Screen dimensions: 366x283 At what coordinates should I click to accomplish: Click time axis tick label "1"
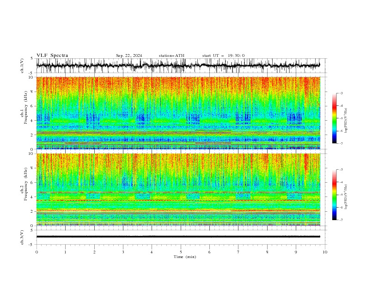(65, 252)
